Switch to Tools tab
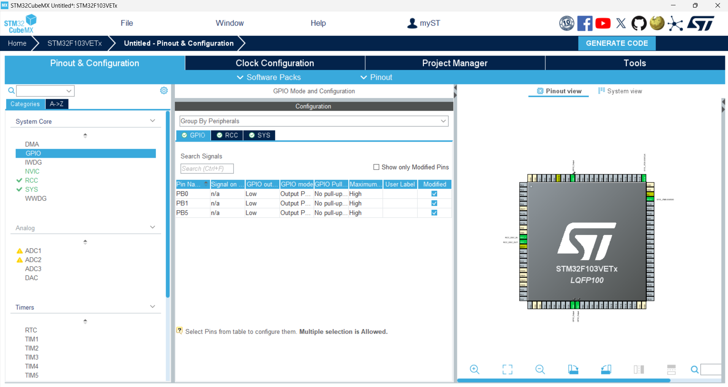The image size is (728, 387). coord(635,63)
